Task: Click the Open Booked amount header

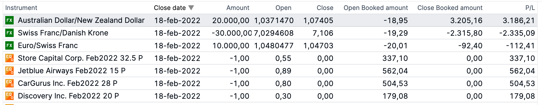Action: click(376, 8)
